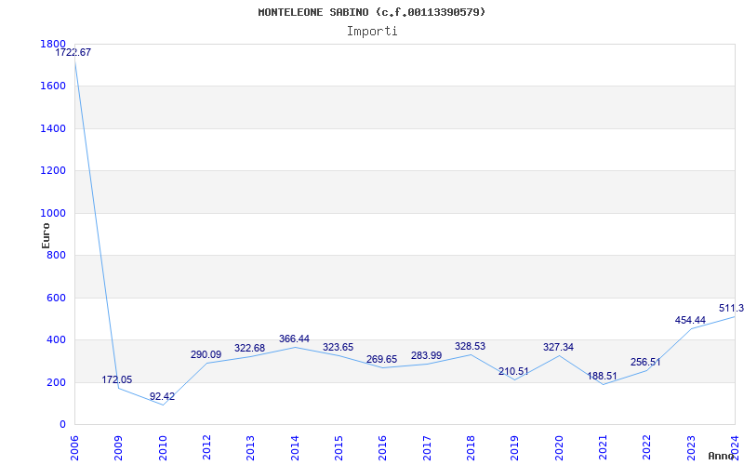The width and height of the screenshot is (744, 465).
Task: Click the 92.42 data label
Action: [x=162, y=397]
